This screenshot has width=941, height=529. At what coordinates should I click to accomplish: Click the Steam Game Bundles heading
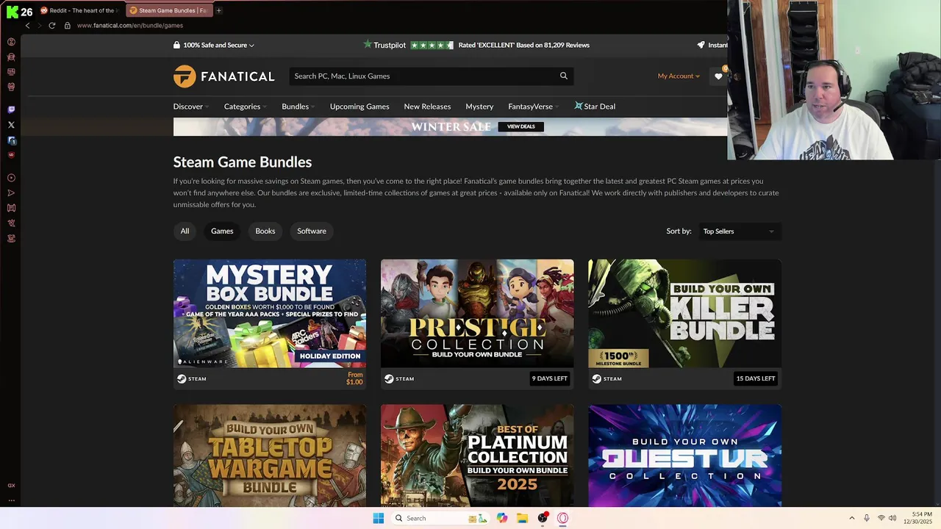tap(243, 162)
